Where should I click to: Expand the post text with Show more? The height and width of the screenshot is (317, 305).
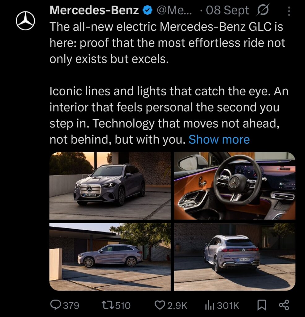pyautogui.click(x=219, y=140)
